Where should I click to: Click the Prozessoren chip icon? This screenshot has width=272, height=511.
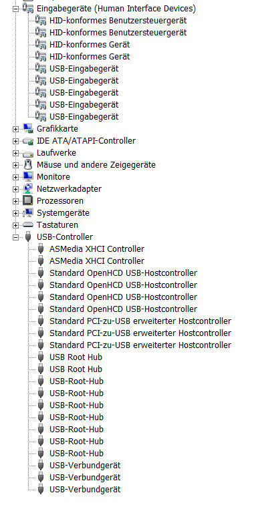coord(28,201)
